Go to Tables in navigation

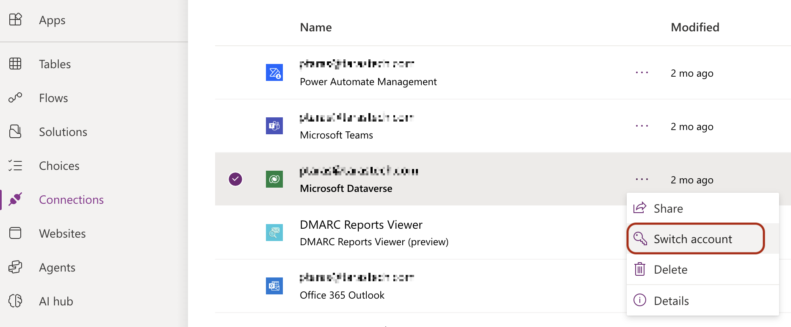pyautogui.click(x=55, y=64)
